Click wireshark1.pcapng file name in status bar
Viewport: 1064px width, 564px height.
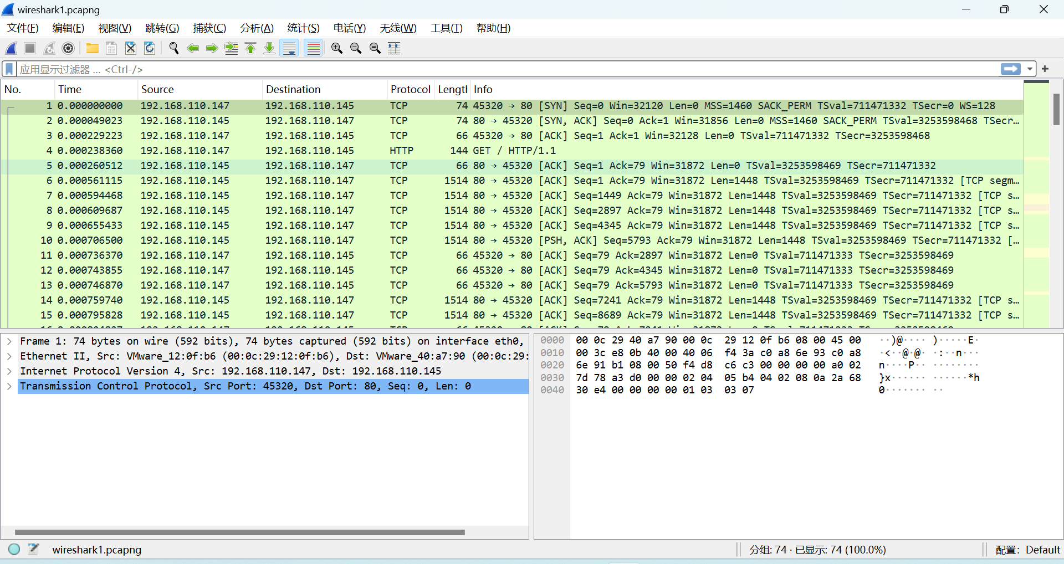click(97, 550)
